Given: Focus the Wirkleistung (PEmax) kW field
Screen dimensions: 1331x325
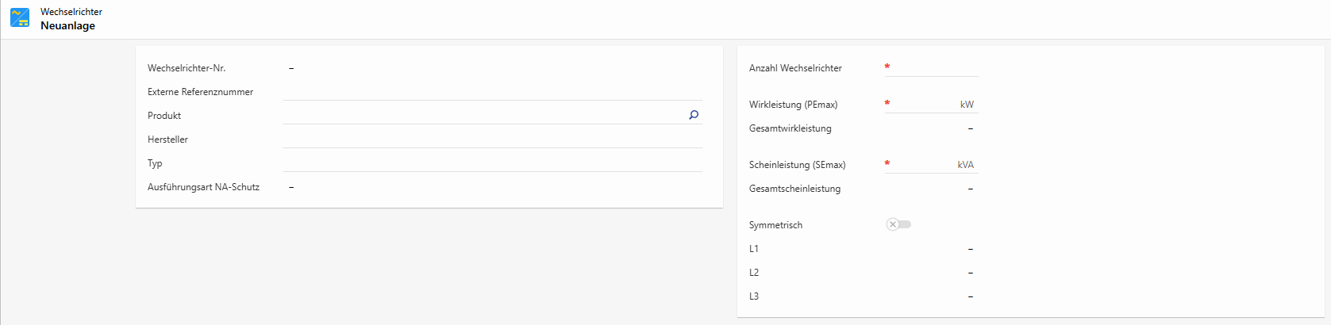Looking at the screenshot, I should click(925, 105).
